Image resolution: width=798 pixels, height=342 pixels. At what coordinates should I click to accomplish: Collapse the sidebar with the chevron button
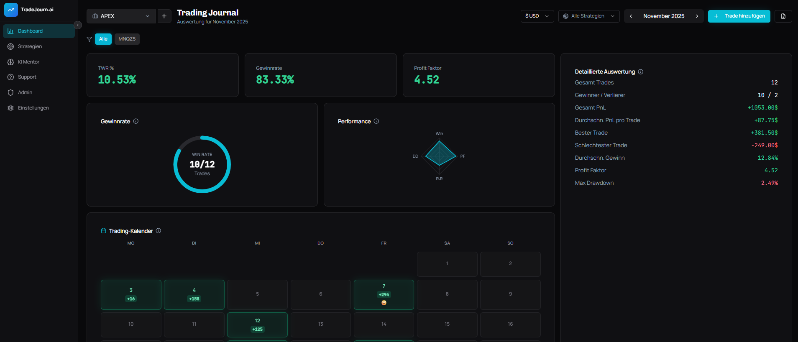[78, 25]
